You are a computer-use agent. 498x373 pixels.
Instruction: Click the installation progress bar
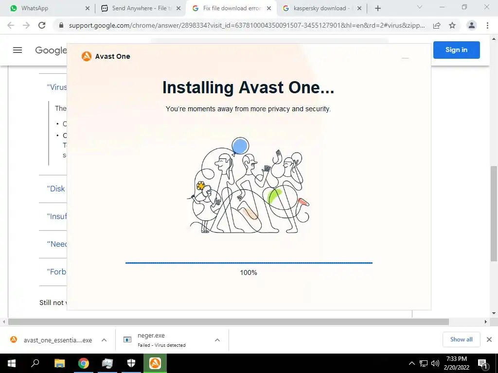249,263
